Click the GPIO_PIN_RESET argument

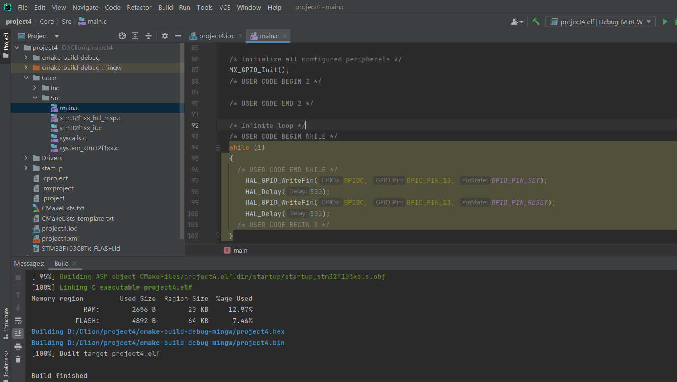coord(520,202)
